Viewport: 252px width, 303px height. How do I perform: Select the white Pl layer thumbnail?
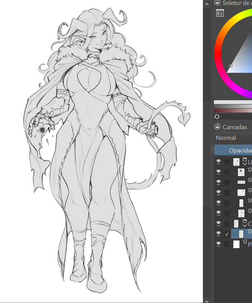236,244
